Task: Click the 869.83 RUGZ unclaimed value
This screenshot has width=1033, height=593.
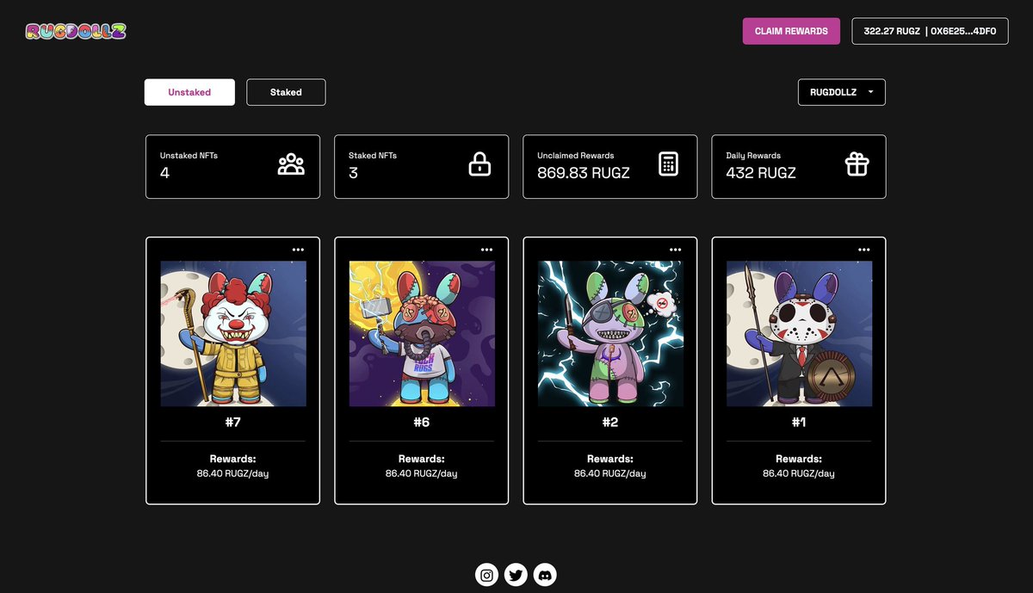Action: coord(584,173)
